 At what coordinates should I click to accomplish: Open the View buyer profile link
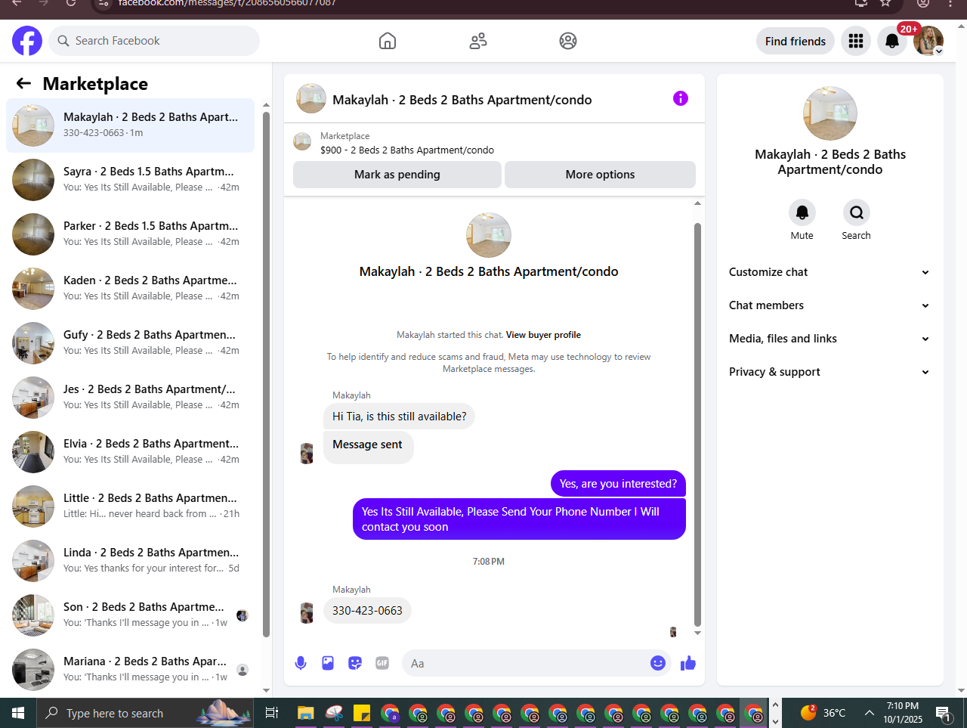click(x=543, y=335)
